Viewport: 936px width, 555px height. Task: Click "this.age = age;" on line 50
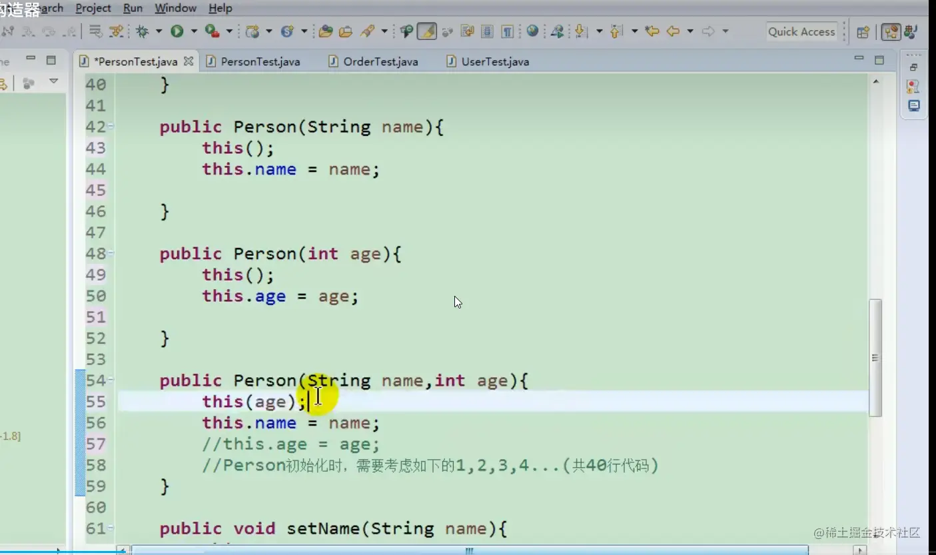tap(280, 296)
